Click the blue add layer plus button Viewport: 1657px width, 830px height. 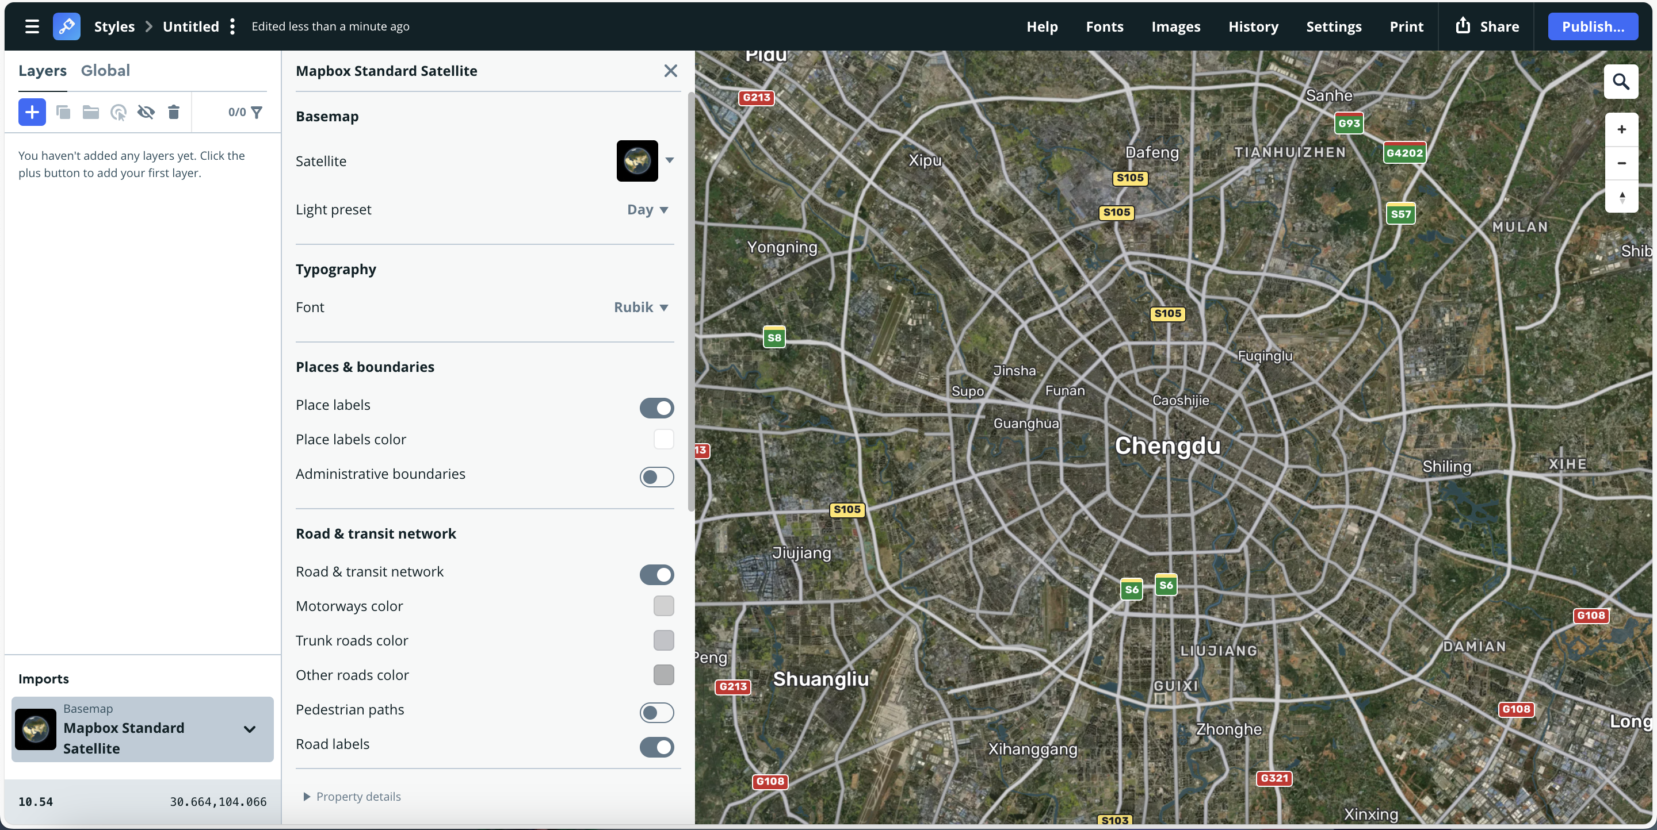(32, 113)
